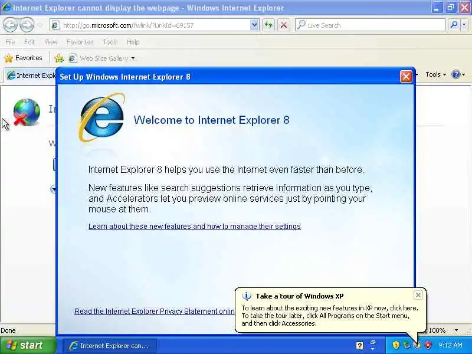This screenshot has height=354, width=472.
Task: Click the help question mark taskbar icon
Action: click(359, 345)
